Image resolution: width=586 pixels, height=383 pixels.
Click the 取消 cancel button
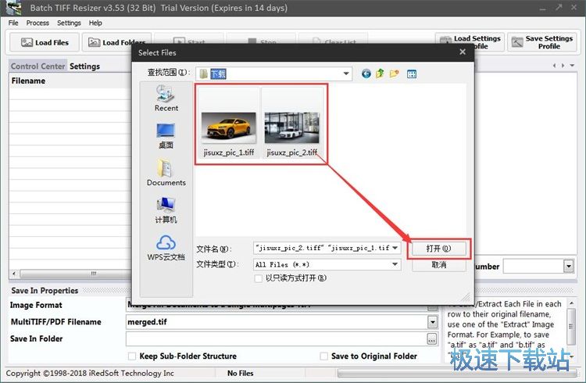click(x=439, y=265)
